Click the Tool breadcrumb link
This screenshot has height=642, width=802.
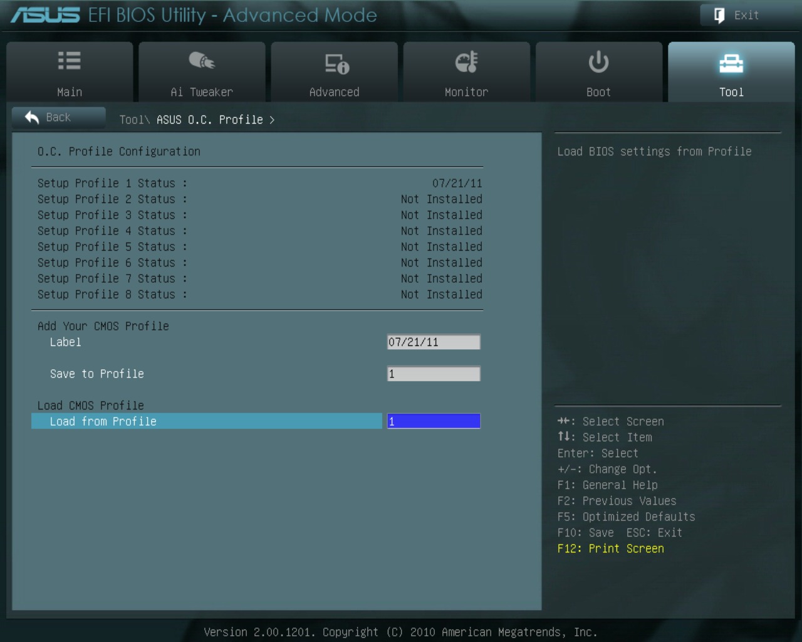[x=133, y=120]
